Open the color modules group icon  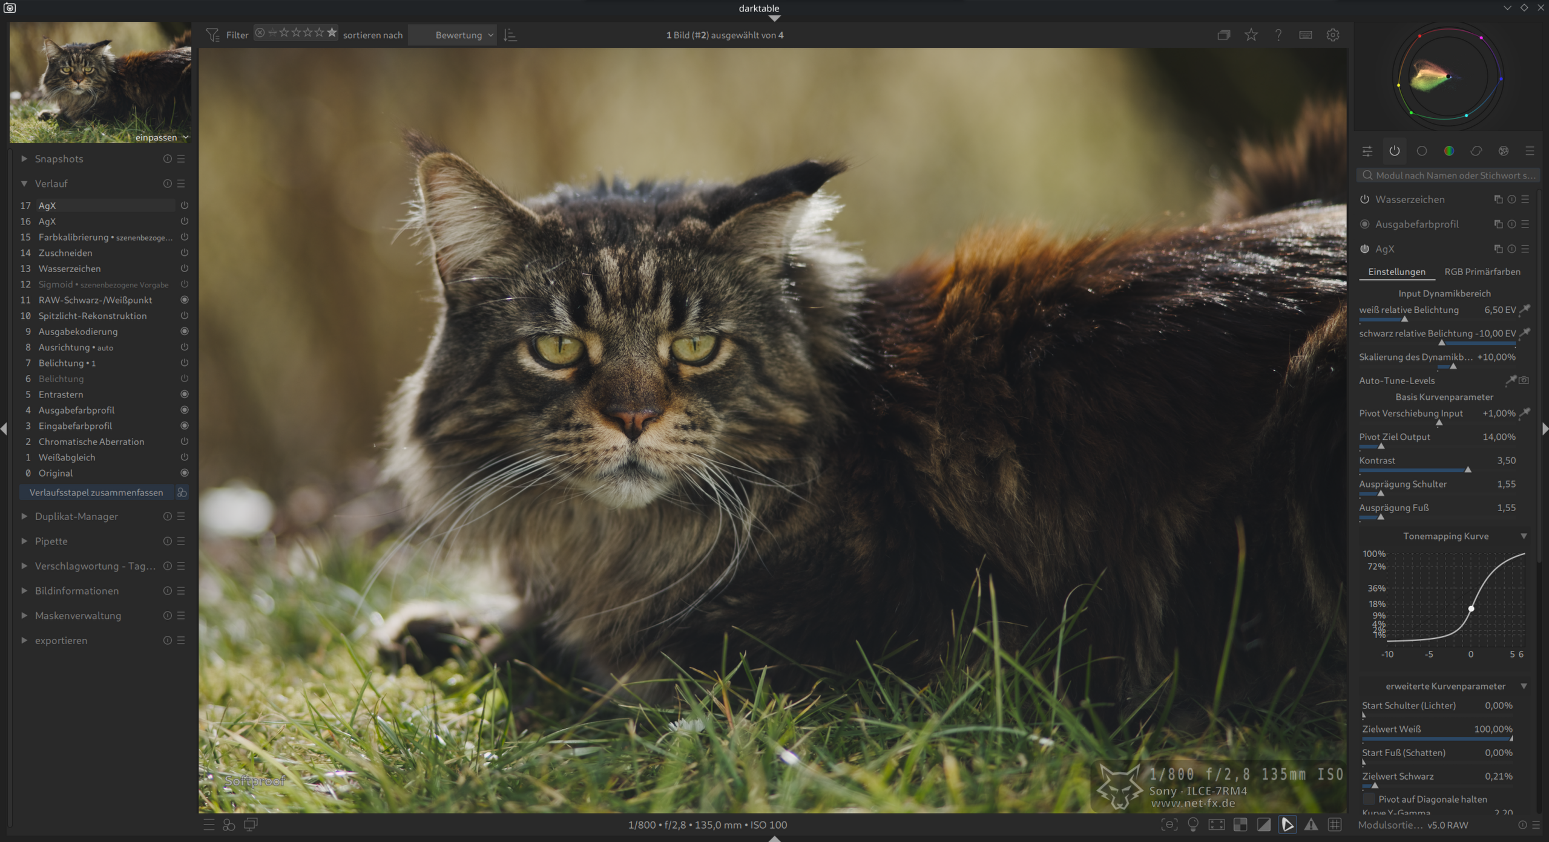click(x=1449, y=151)
